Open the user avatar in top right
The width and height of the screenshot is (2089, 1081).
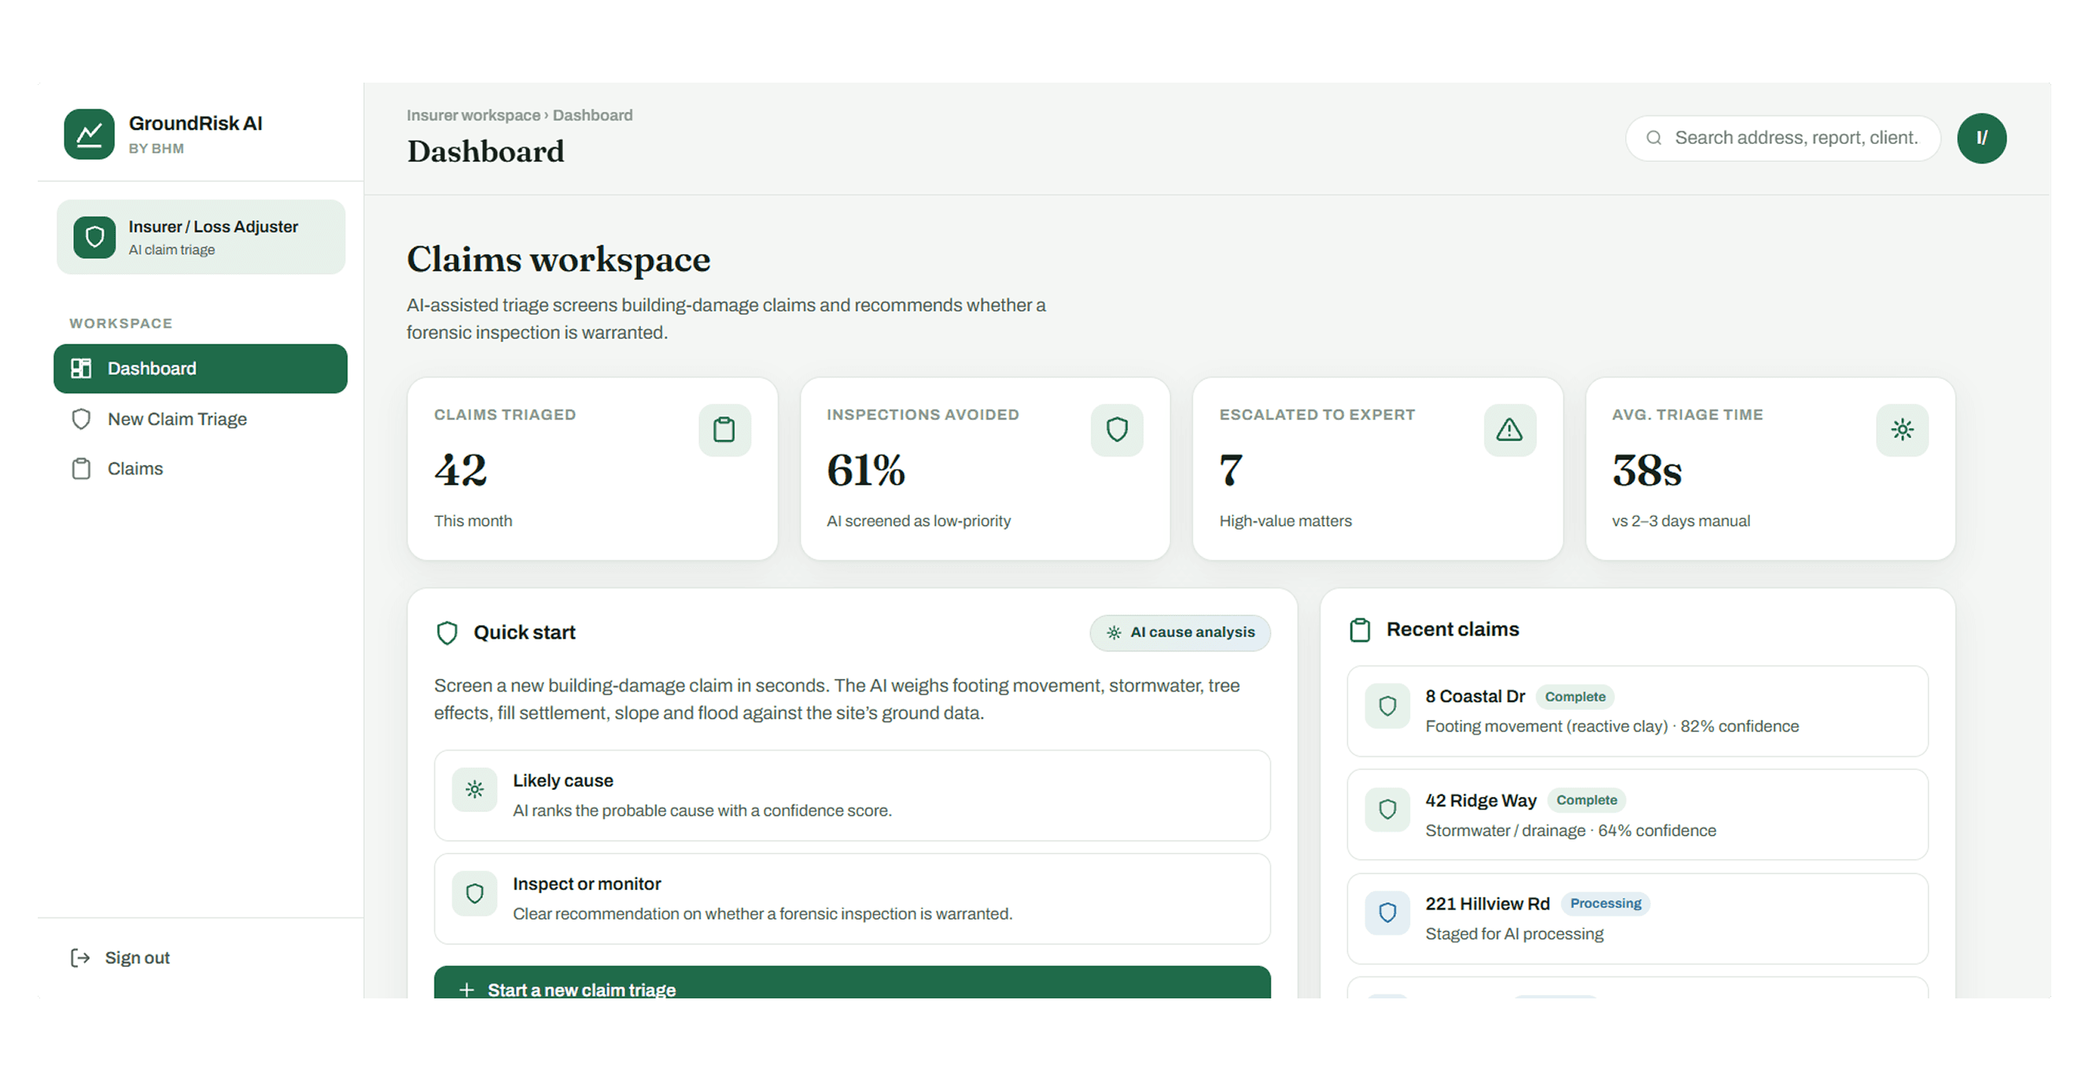[x=1981, y=138]
